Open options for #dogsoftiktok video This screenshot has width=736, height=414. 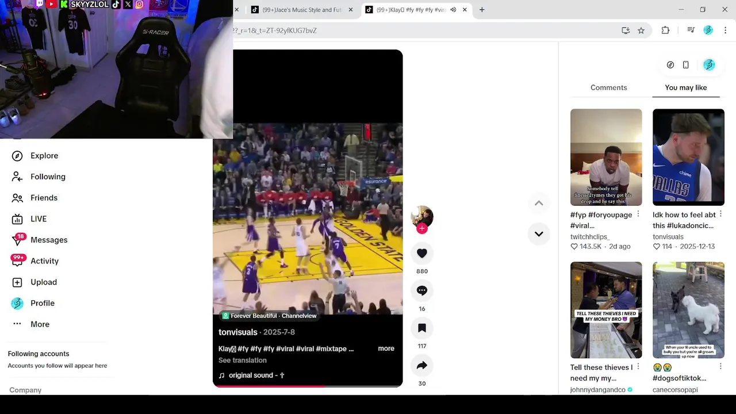[x=720, y=367]
